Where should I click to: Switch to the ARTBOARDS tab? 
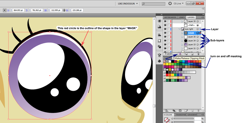coord(170,17)
